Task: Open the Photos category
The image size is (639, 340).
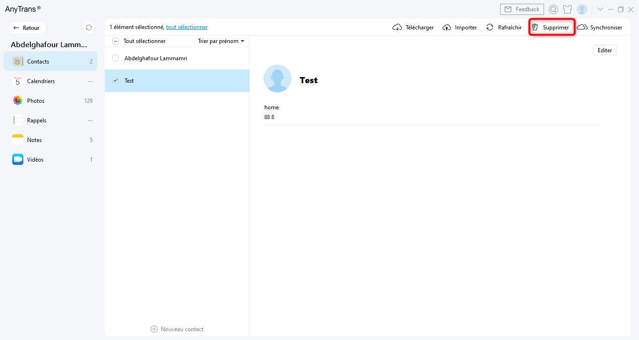Action: tap(51, 100)
